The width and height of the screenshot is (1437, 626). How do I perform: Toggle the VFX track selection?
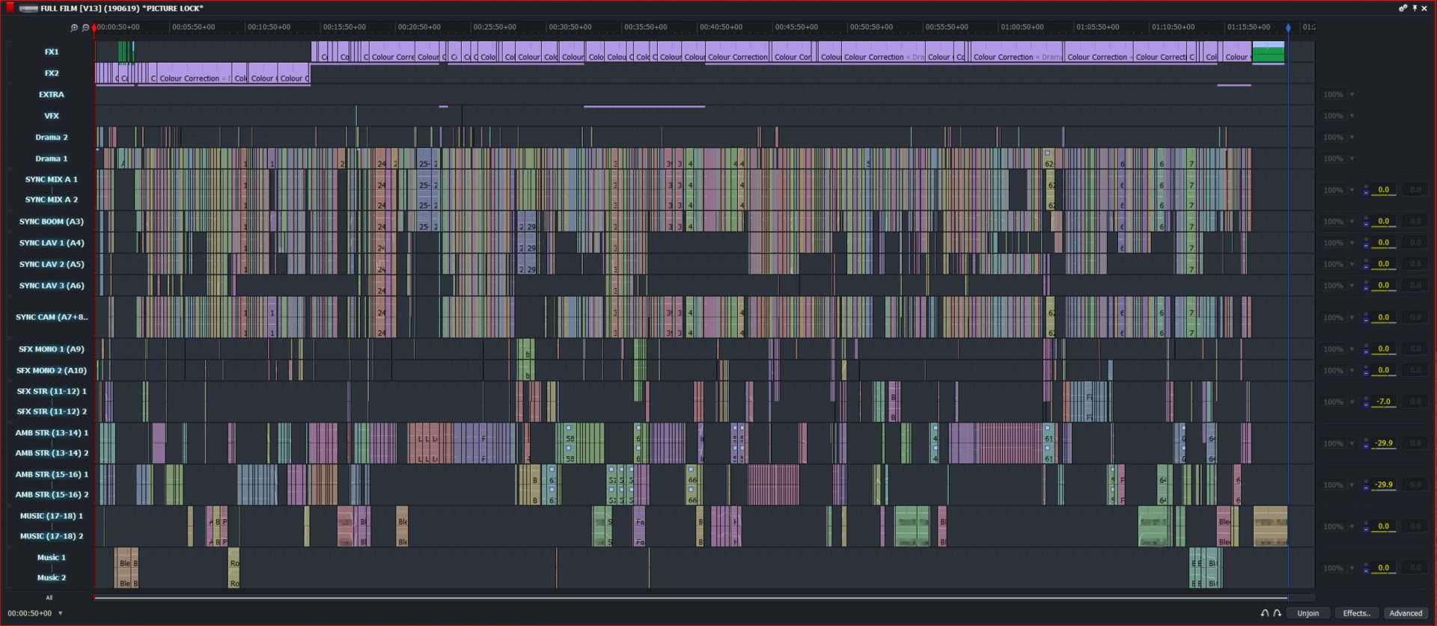51,116
